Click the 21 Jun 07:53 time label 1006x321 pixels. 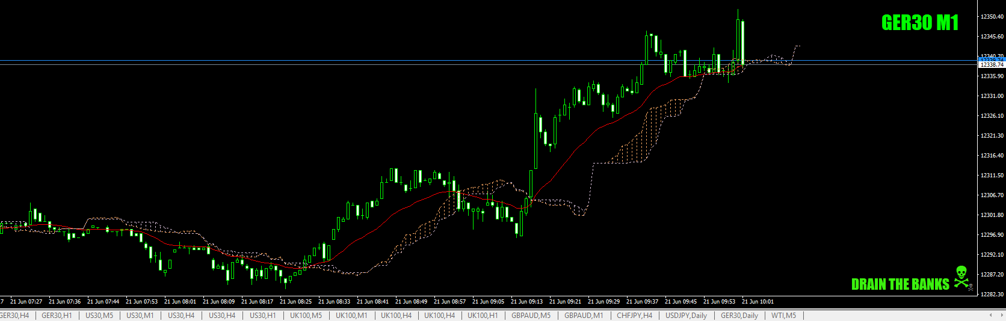coord(141,302)
